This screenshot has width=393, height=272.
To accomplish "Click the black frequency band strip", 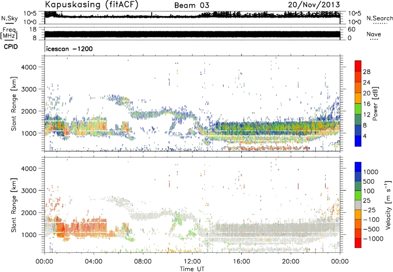I will (192, 34).
